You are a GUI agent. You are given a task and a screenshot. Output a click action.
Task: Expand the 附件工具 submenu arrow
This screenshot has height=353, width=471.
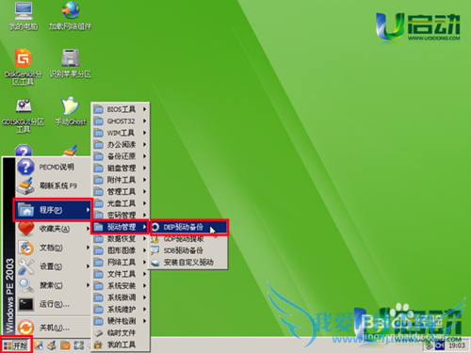pos(144,180)
